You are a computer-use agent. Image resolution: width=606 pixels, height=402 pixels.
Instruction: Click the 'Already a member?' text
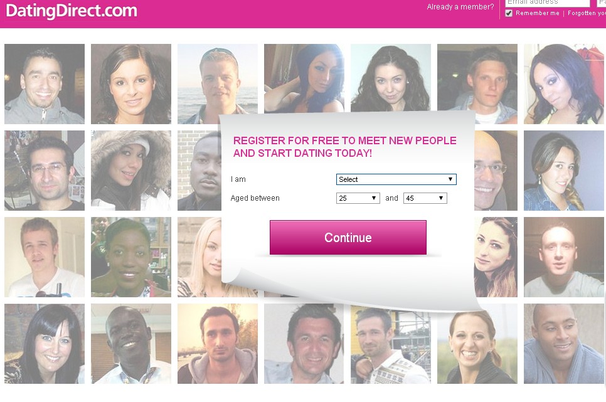coord(460,7)
